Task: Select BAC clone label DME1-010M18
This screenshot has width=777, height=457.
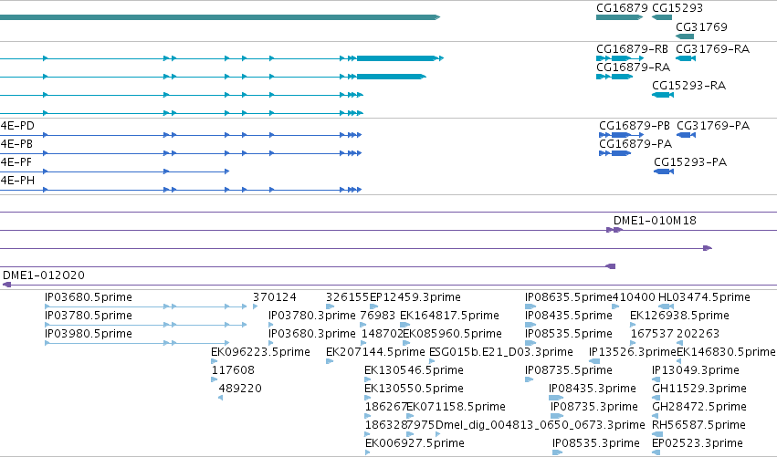Action: point(655,221)
